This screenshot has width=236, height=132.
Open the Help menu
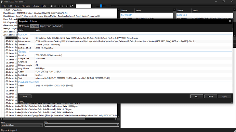coord(44,6)
